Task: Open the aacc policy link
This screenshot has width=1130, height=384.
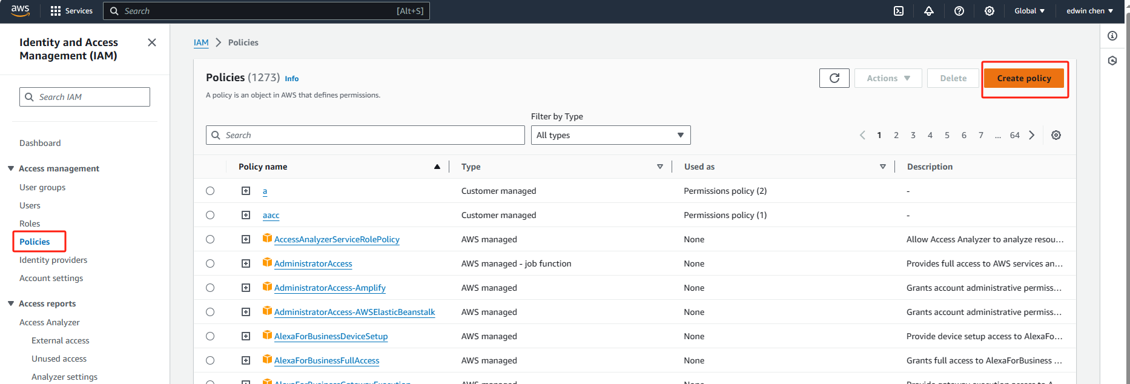Action: (271, 215)
